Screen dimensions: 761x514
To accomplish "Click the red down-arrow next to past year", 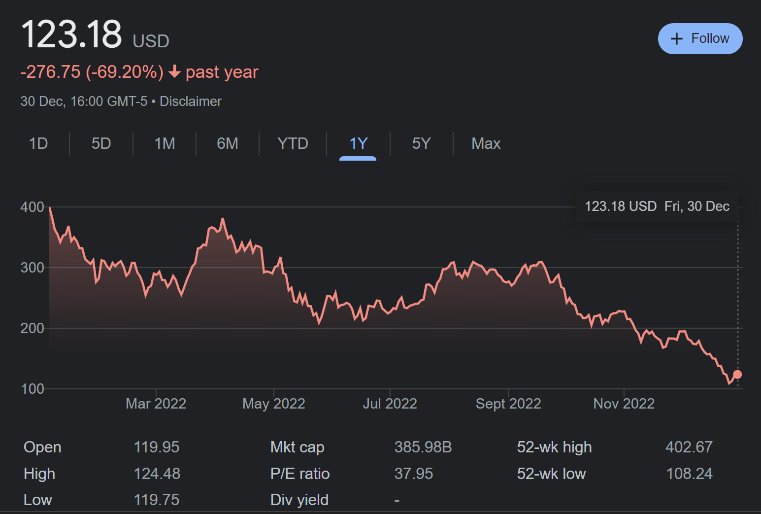I will (x=174, y=72).
